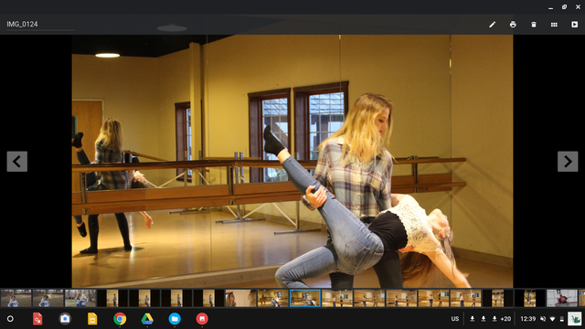
Task: Open the red round gallery app icon
Action: 202,319
